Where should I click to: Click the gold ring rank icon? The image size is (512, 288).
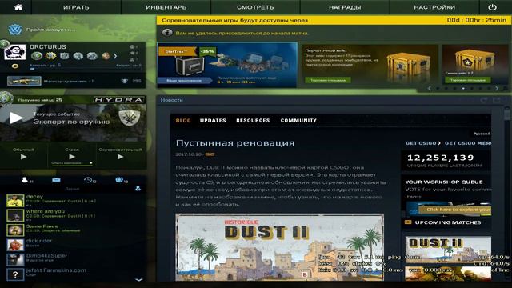tap(15, 66)
